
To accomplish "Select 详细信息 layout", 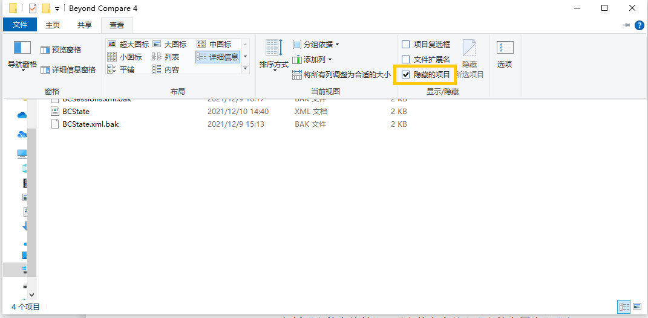I will tap(218, 57).
